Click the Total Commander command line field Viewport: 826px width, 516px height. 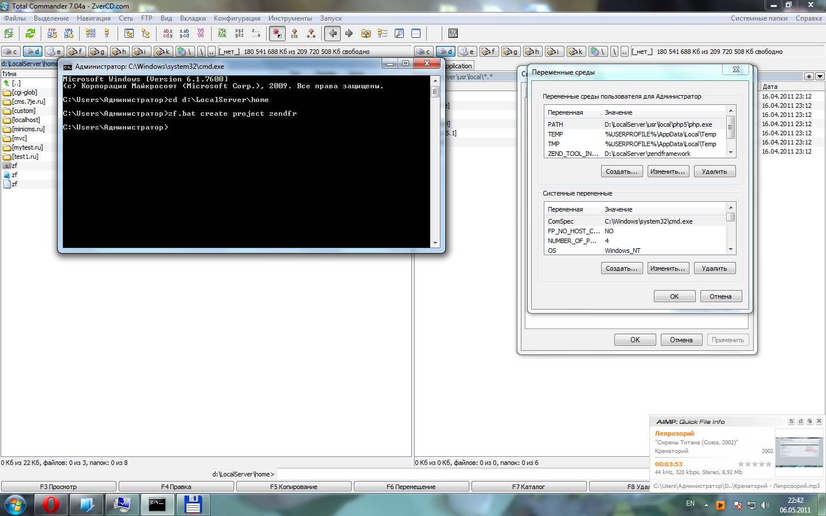(462, 474)
